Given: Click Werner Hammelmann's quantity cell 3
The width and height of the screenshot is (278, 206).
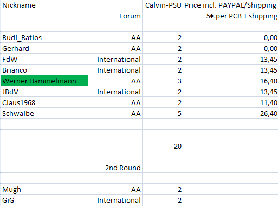Looking at the screenshot, I should (163, 81).
